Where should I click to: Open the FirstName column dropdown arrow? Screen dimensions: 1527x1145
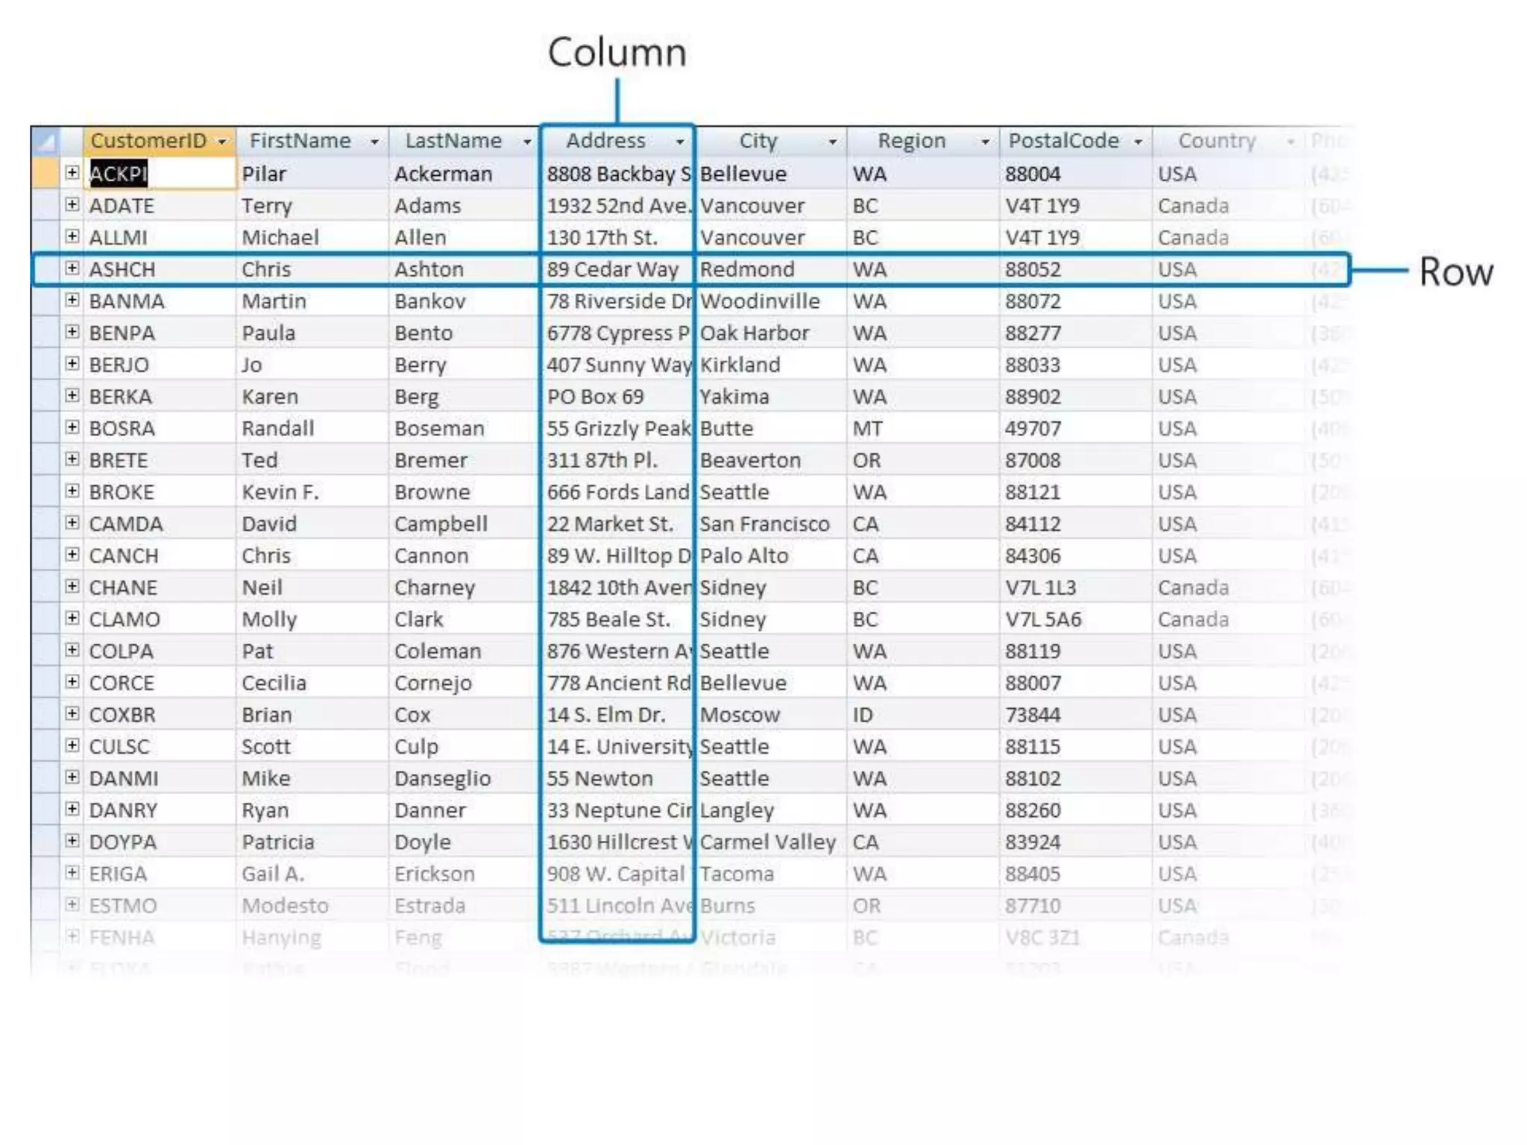[x=374, y=142]
